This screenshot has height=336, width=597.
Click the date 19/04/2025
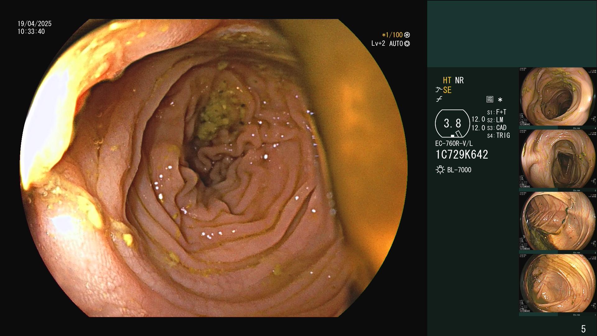tap(35, 24)
